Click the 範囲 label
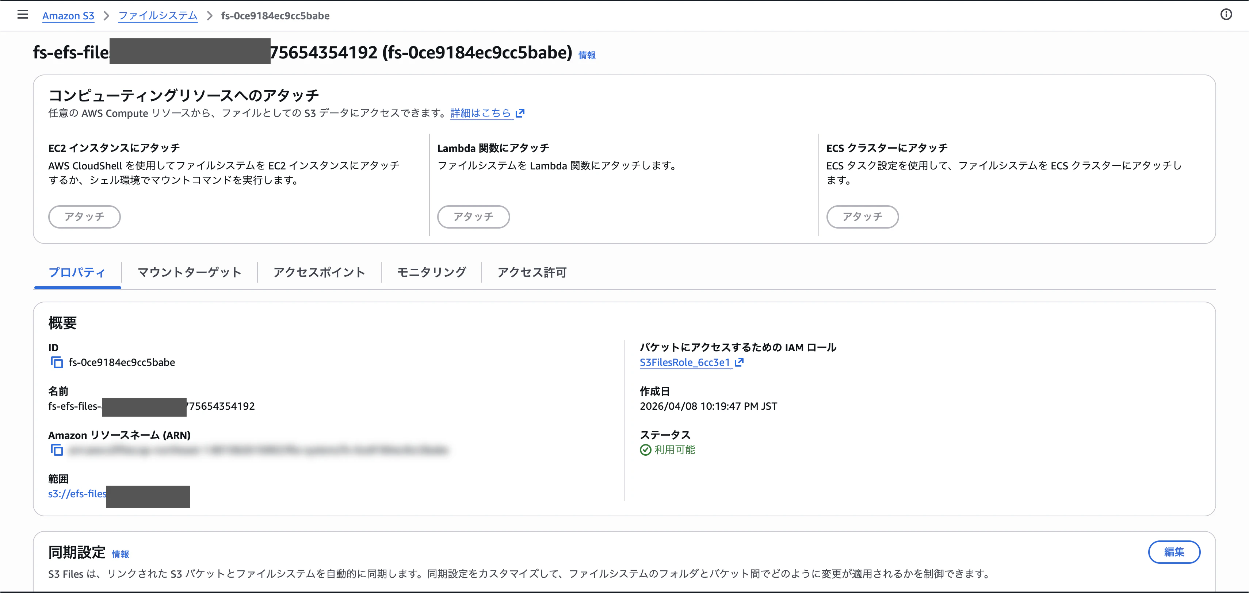This screenshot has height=593, width=1249. pos(58,479)
